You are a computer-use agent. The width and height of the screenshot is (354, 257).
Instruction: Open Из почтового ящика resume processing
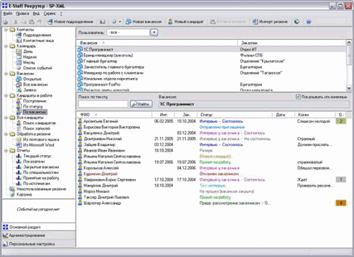(41, 139)
